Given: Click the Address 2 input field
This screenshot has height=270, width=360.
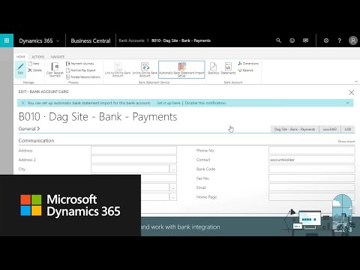Looking at the screenshot, I should 133,160.
